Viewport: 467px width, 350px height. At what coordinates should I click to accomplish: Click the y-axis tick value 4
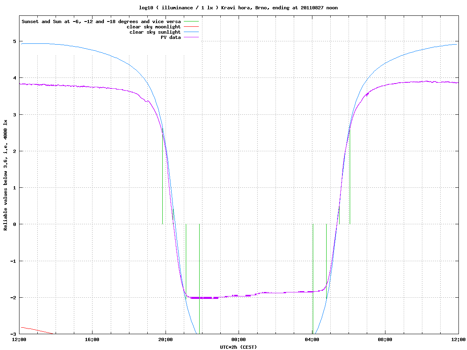[15, 78]
